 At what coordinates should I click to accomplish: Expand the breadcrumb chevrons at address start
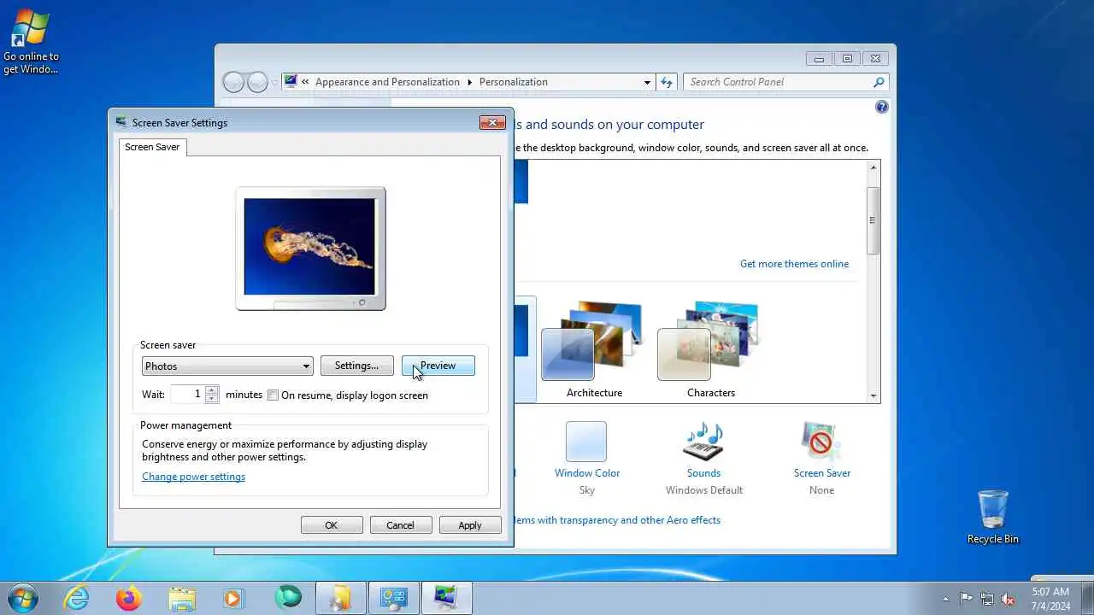click(305, 82)
